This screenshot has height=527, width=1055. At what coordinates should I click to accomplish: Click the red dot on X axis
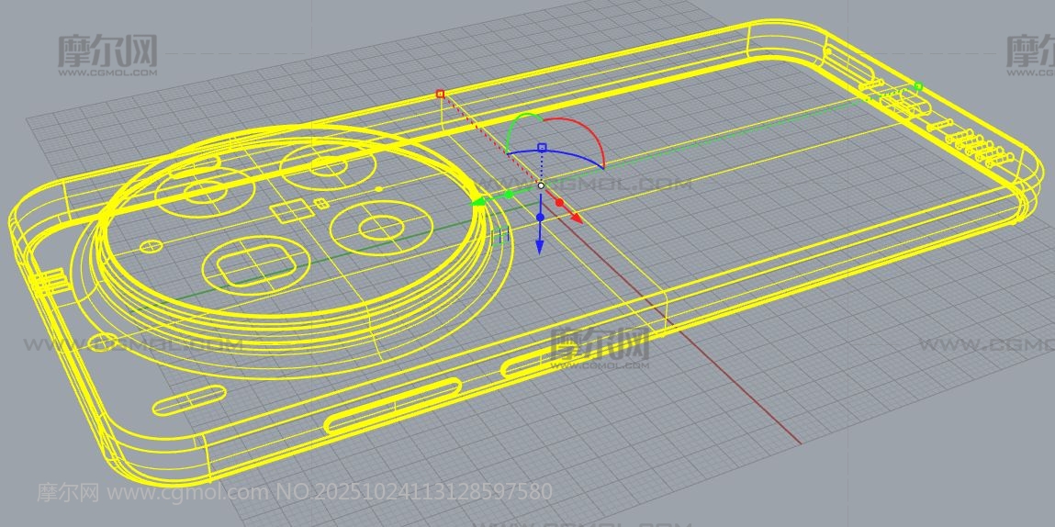tap(559, 202)
